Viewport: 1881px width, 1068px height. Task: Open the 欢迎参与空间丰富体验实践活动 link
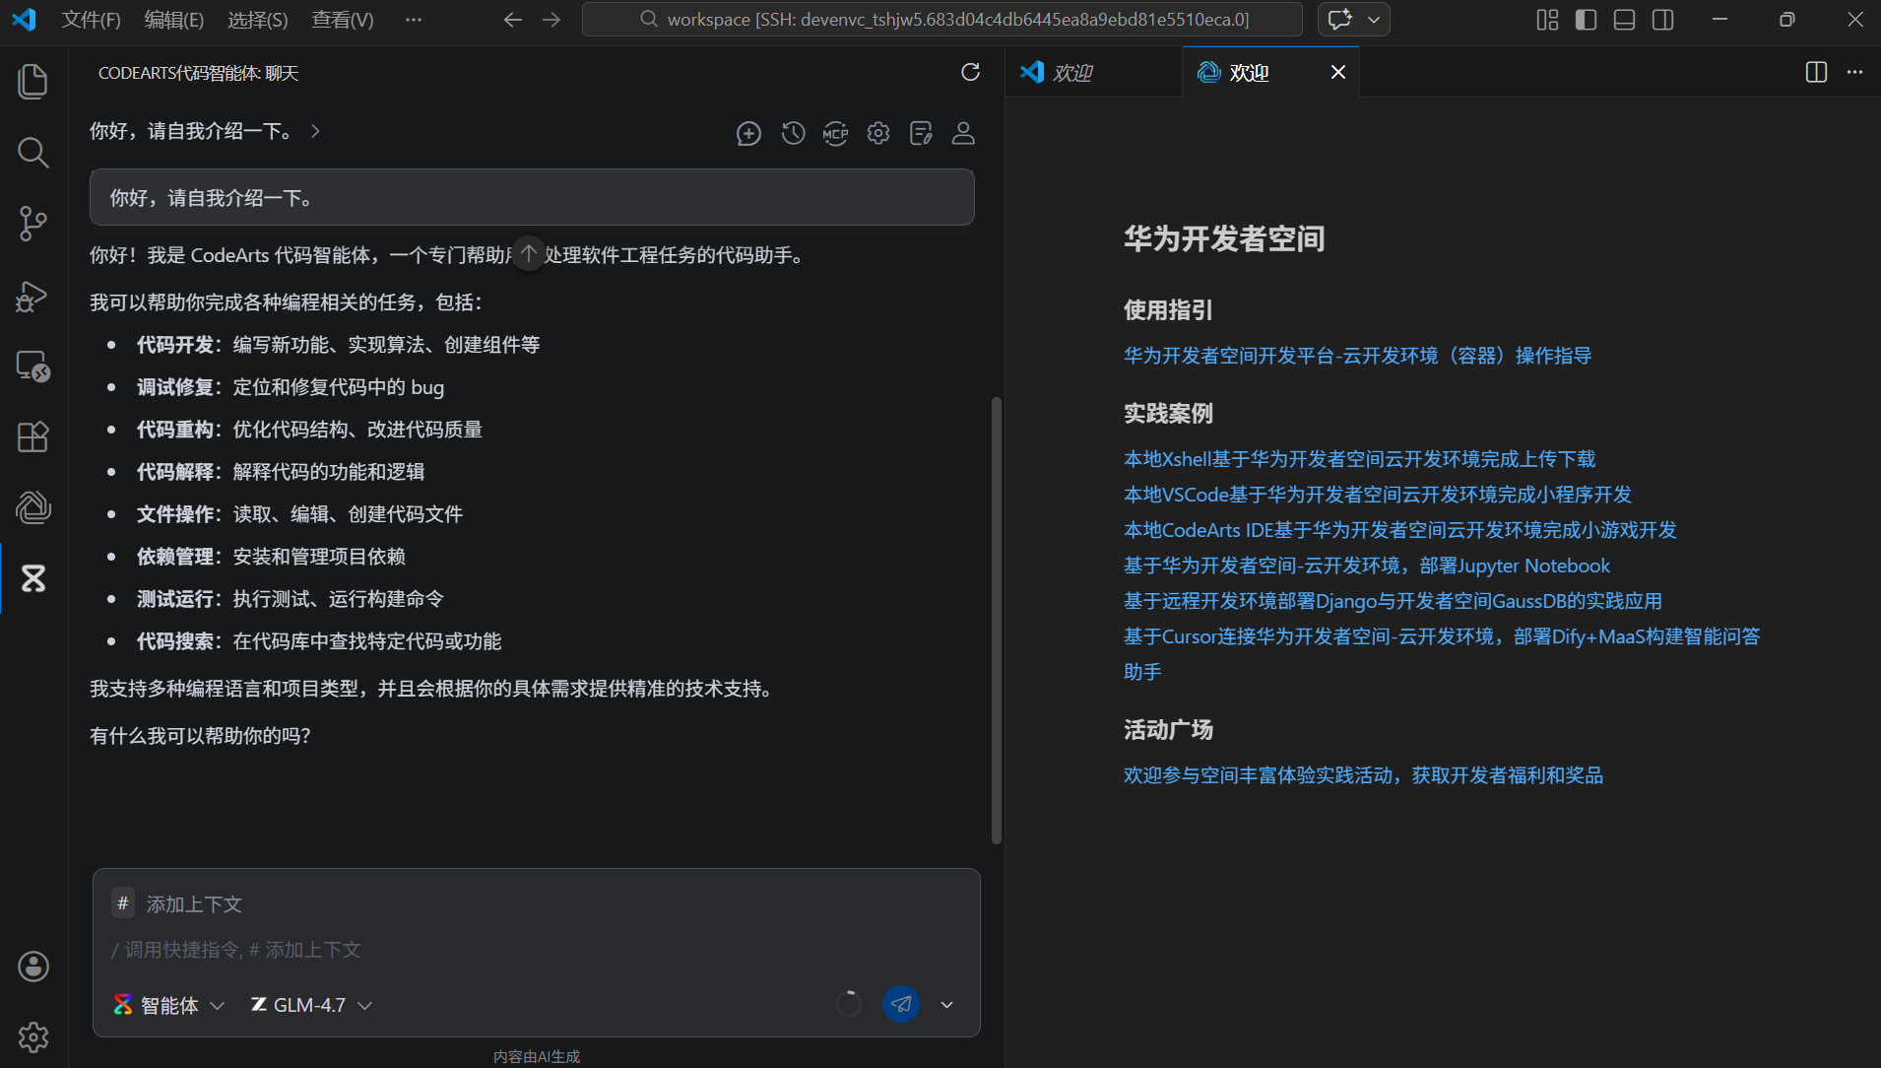(1363, 775)
